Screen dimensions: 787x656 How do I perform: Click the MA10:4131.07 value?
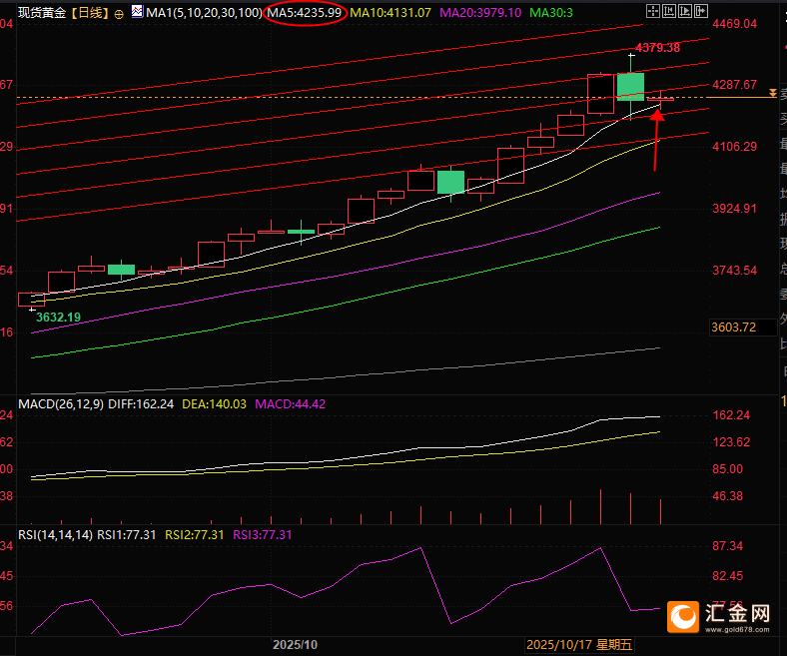391,13
